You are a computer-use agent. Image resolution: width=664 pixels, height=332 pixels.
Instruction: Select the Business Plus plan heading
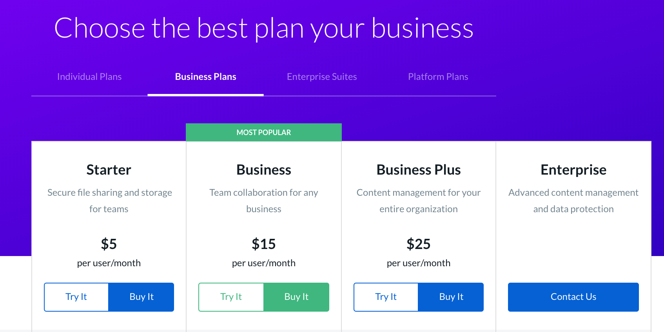(419, 170)
